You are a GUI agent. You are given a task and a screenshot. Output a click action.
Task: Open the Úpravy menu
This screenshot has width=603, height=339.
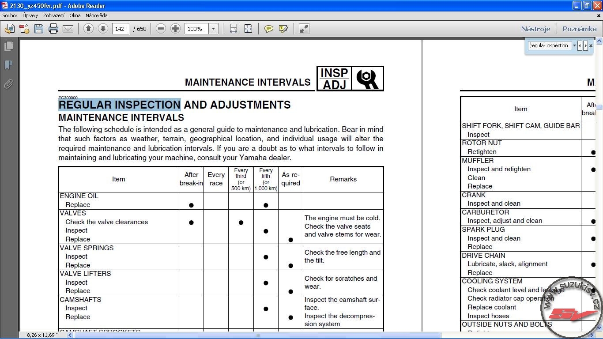pyautogui.click(x=30, y=15)
